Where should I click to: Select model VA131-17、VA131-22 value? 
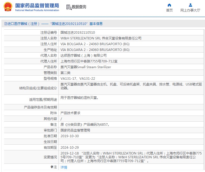(78, 78)
